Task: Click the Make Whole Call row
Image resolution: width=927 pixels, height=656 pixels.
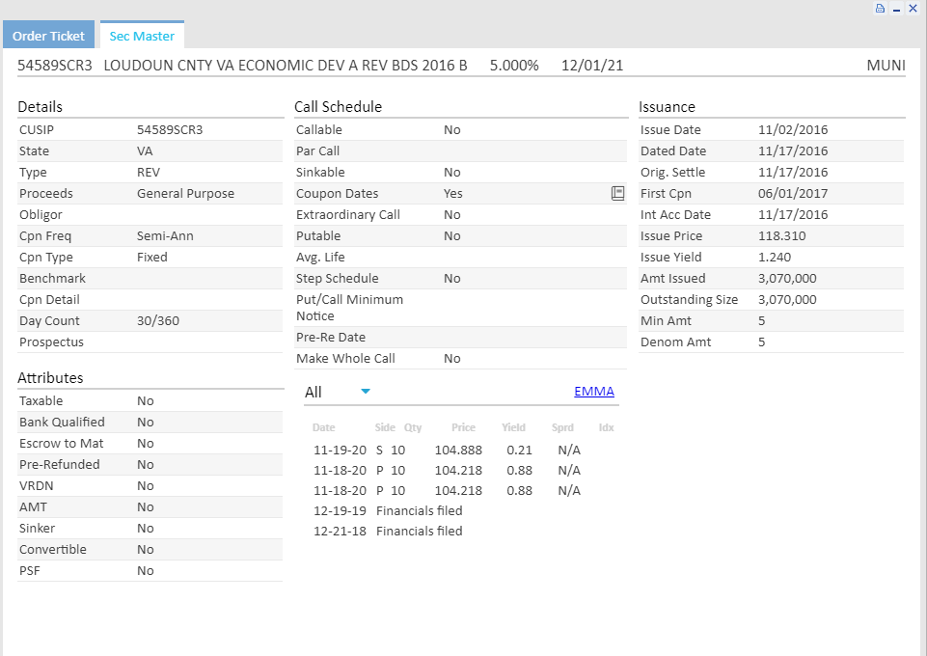Action: [x=460, y=359]
